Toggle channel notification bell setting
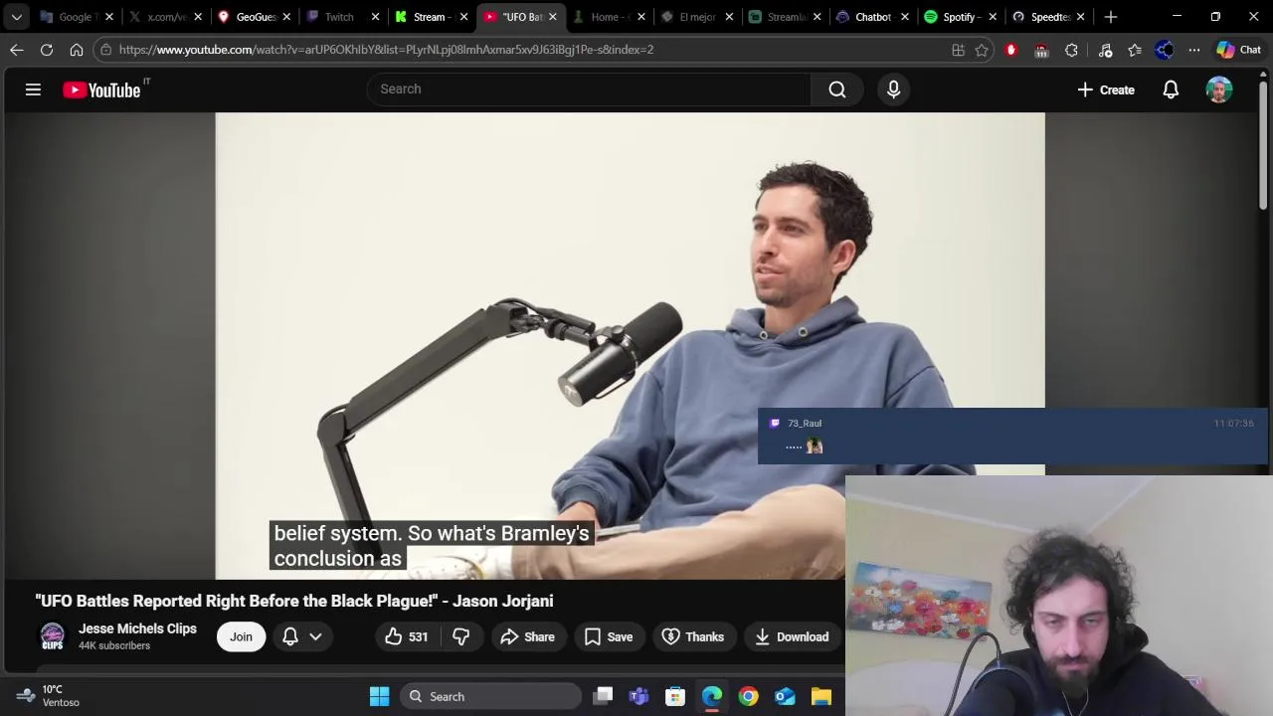 point(290,636)
